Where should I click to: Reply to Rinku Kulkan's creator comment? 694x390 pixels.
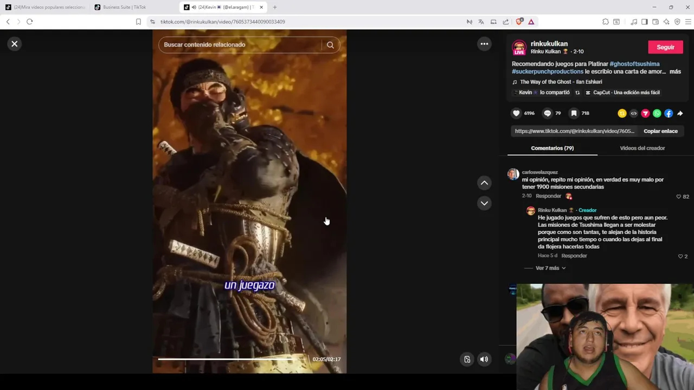pos(574,256)
